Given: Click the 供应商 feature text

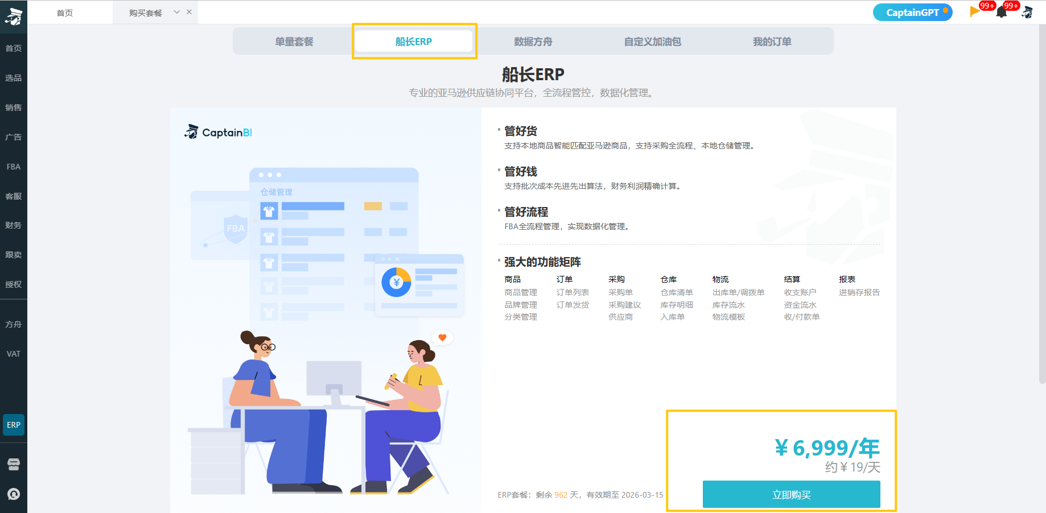Looking at the screenshot, I should tap(620, 317).
